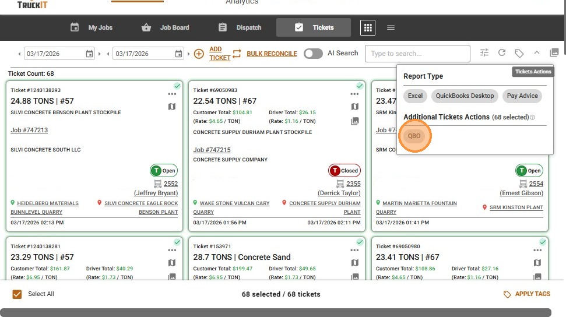Toggle the AI Search switch
566x317 pixels.
pos(313,54)
